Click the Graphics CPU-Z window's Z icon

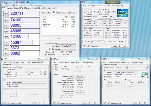pyautogui.click(x=103, y=59)
